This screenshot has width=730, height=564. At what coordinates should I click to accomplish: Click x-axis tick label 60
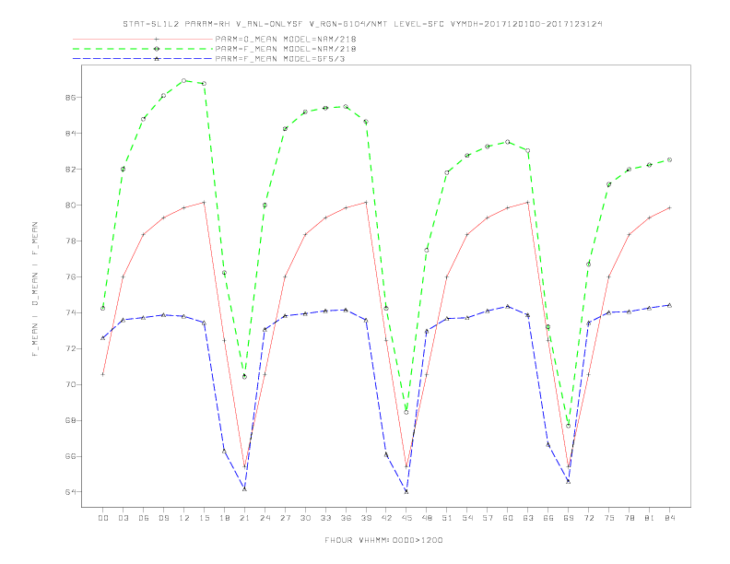click(508, 518)
